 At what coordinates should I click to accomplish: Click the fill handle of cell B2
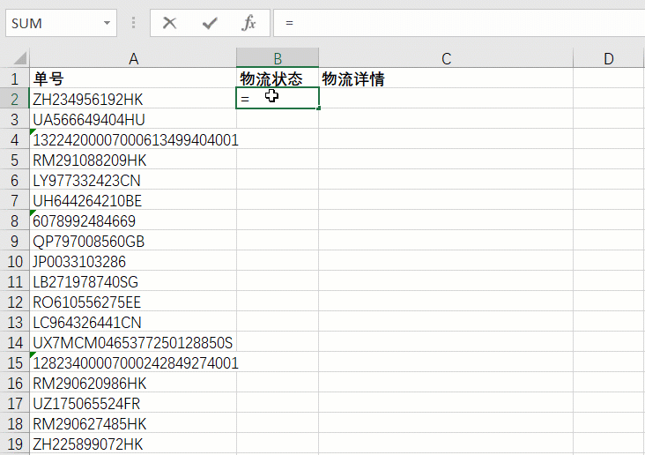point(318,108)
